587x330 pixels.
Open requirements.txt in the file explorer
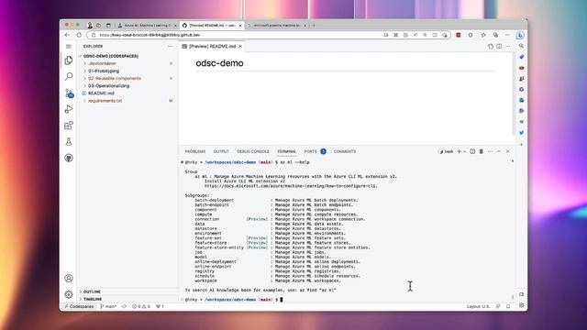coord(127,101)
